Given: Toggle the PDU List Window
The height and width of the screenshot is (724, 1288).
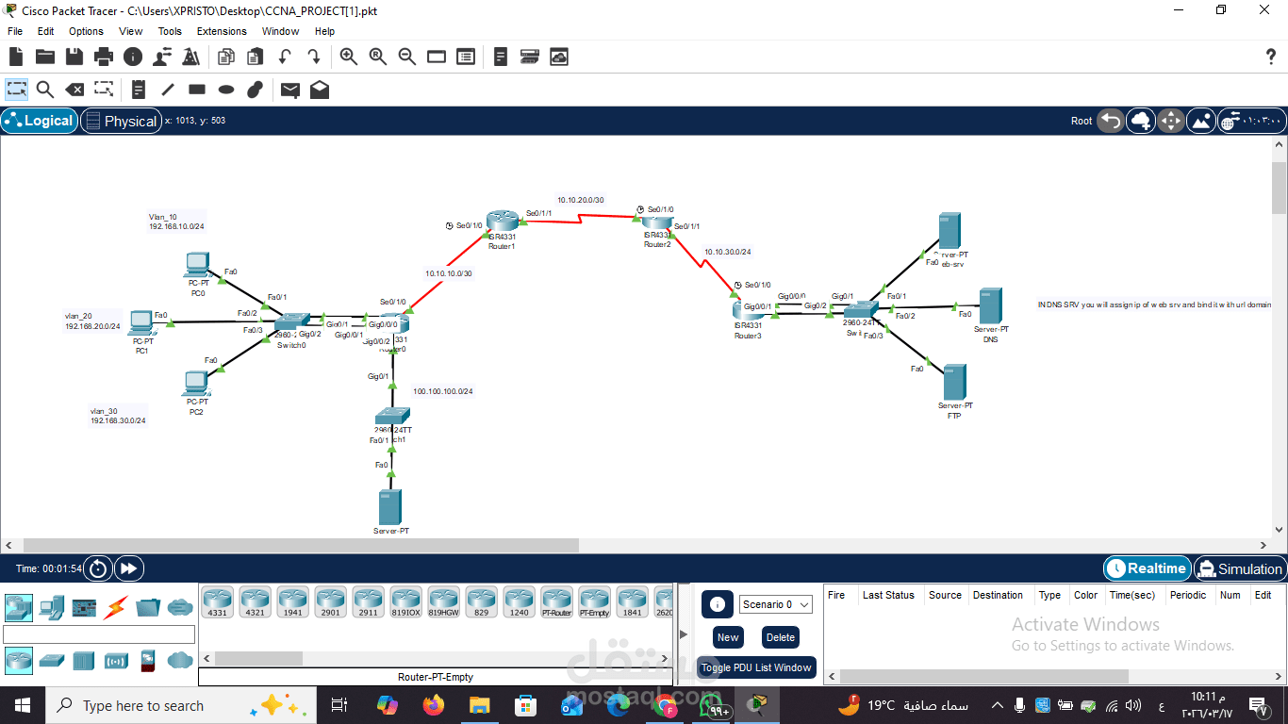Looking at the screenshot, I should pos(756,667).
